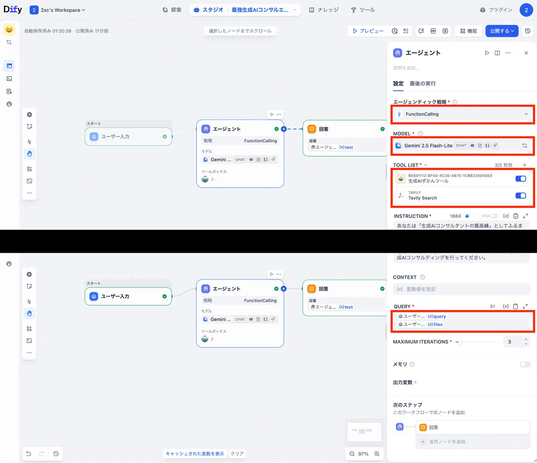This screenshot has height=463, width=537.
Task: Open run history icon beside プレビュー
Action: click(x=395, y=31)
